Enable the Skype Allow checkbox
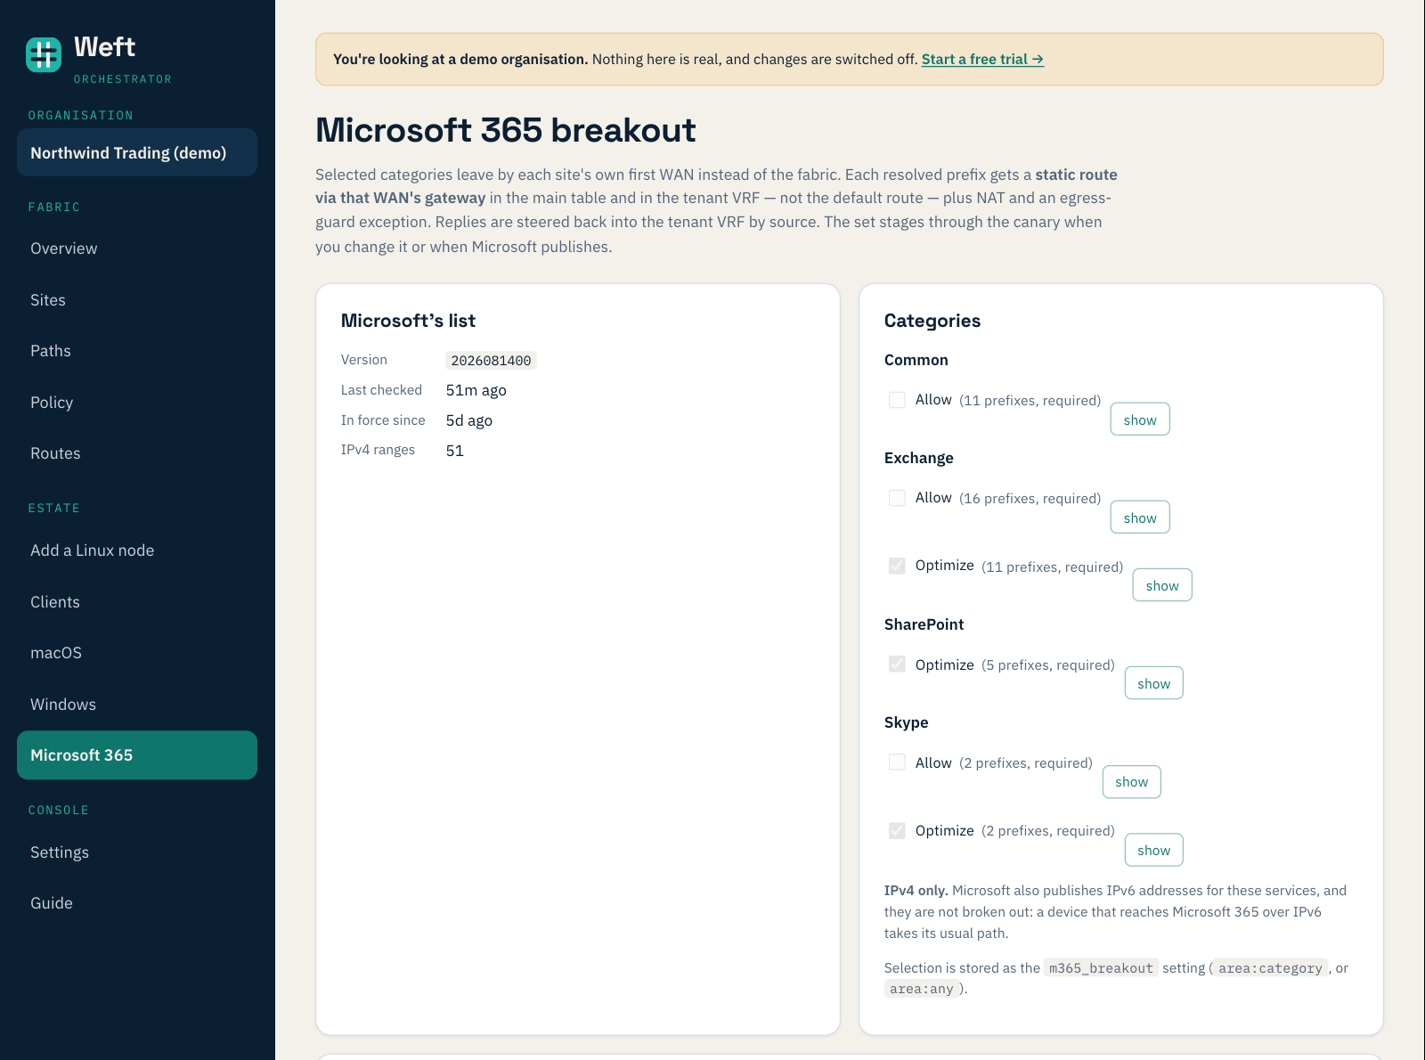Screen dimensions: 1425x1060 pos(897,762)
